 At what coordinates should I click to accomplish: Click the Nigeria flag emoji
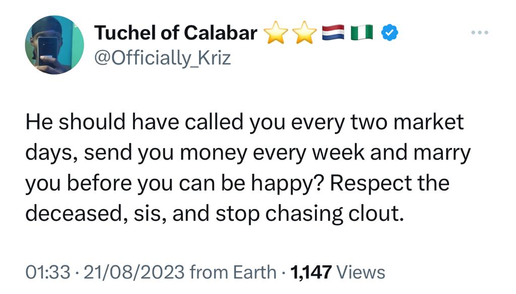[x=362, y=33]
